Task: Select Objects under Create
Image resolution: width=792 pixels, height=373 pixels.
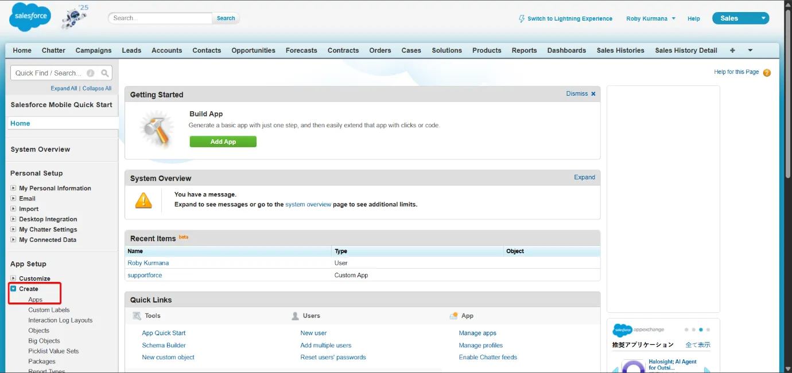Action: click(x=38, y=331)
